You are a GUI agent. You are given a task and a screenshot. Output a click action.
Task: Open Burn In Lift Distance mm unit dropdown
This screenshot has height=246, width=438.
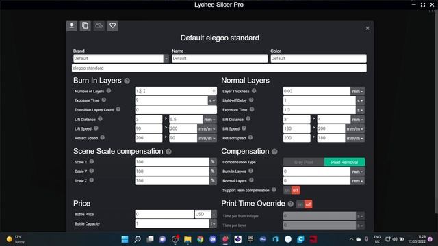[210, 120]
